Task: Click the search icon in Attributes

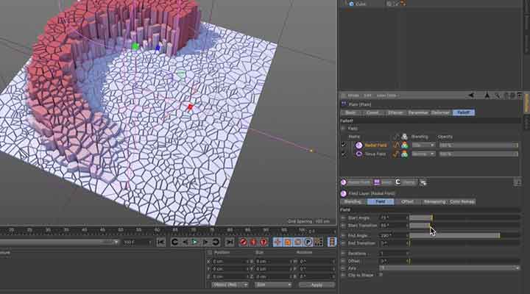Action: click(x=497, y=96)
